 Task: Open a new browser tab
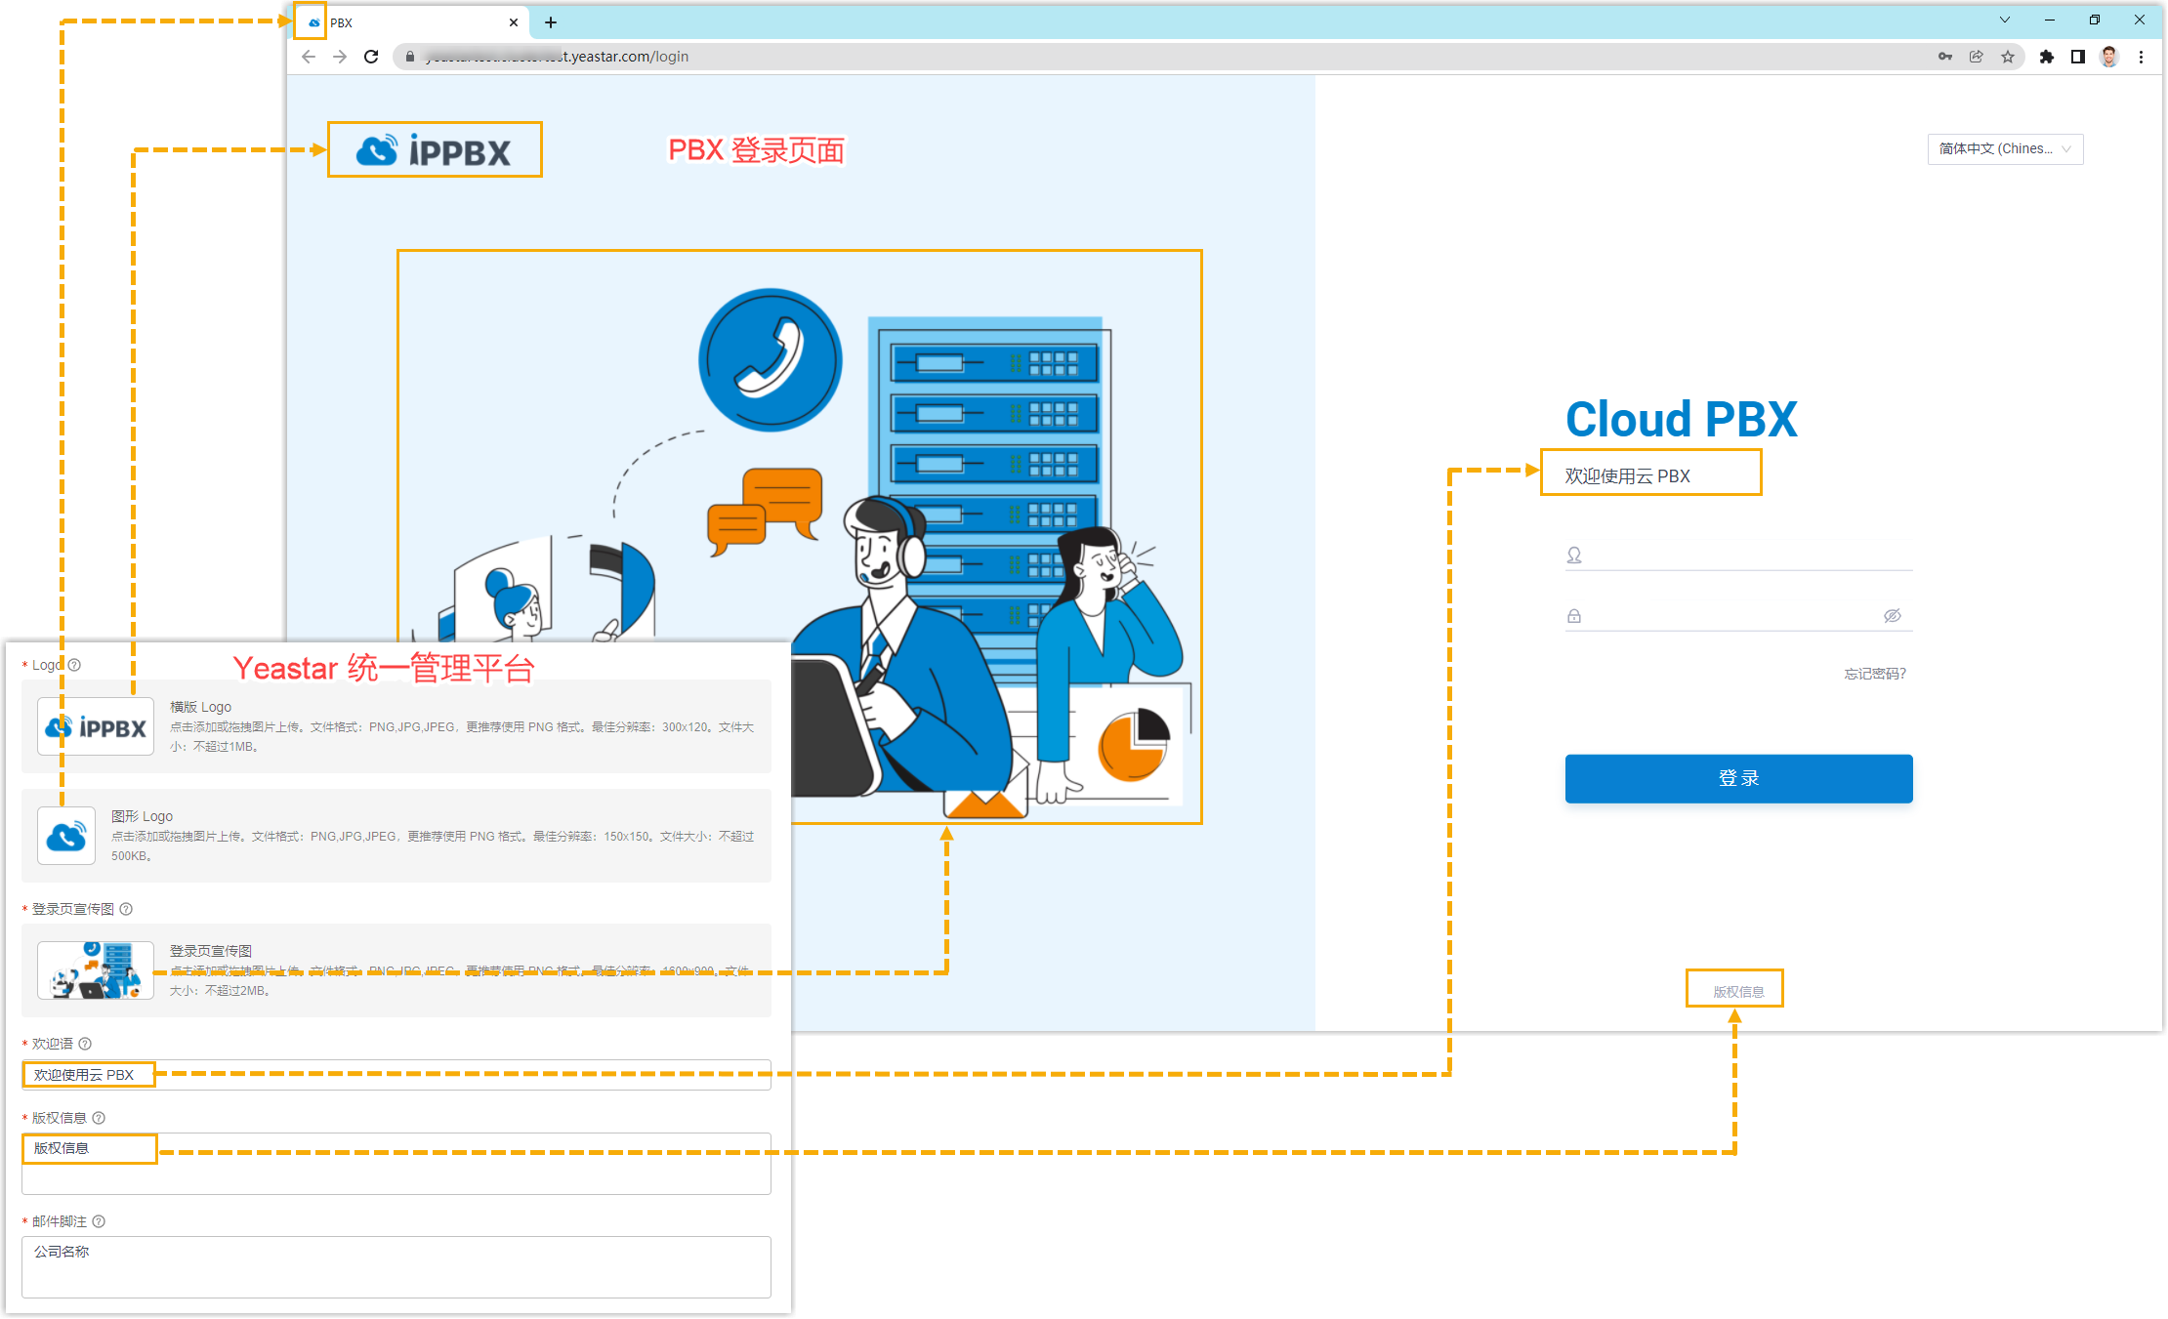[x=551, y=22]
